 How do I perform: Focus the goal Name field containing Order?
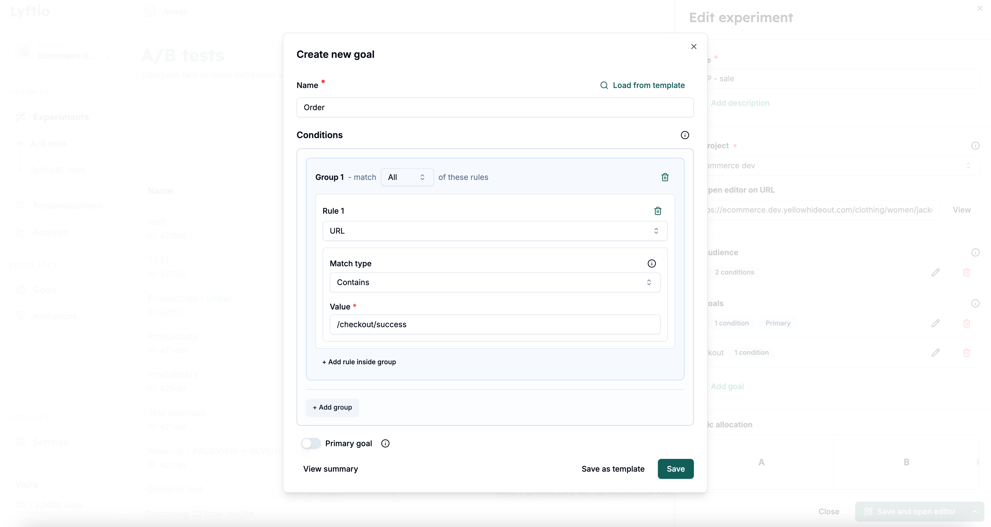(495, 107)
